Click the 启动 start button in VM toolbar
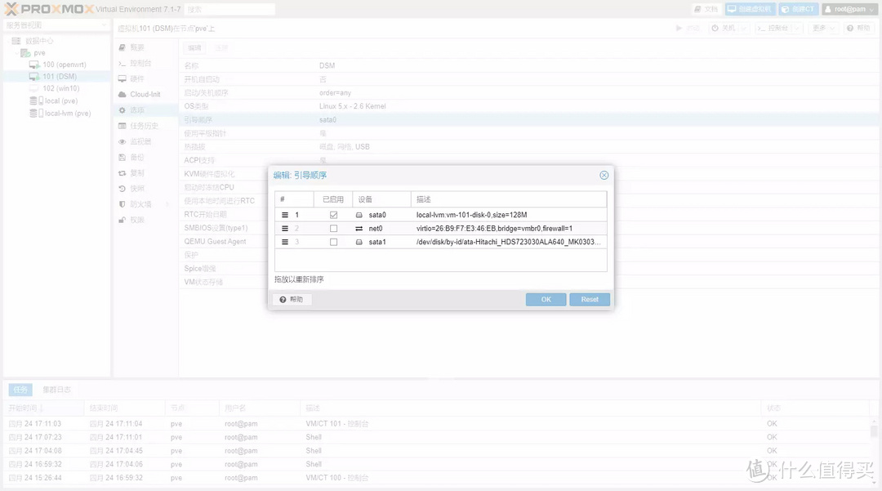The height and width of the screenshot is (491, 882). 688,28
